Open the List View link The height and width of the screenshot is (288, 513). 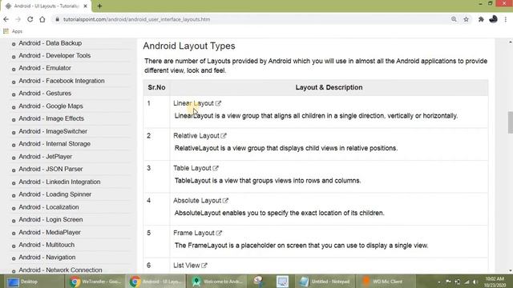(x=187, y=266)
